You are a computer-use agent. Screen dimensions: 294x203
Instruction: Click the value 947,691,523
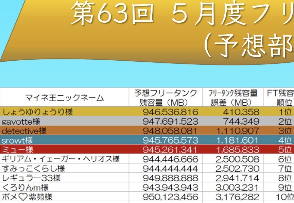[x=170, y=122]
